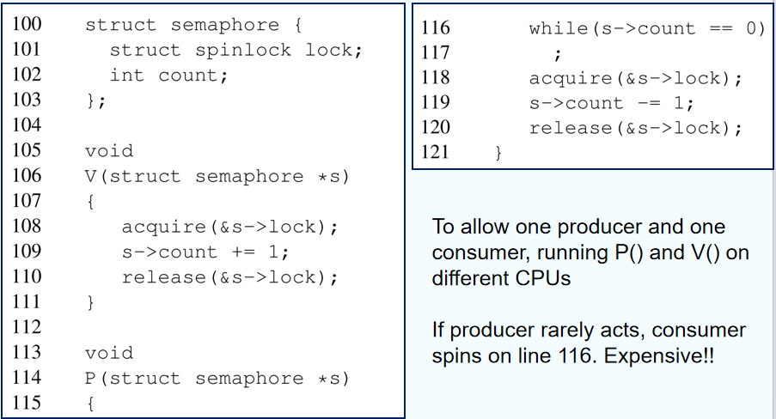Viewport: 776px width, 419px height.
Task: Click 'release(&s->lock);' on line 120
Action: (x=636, y=128)
